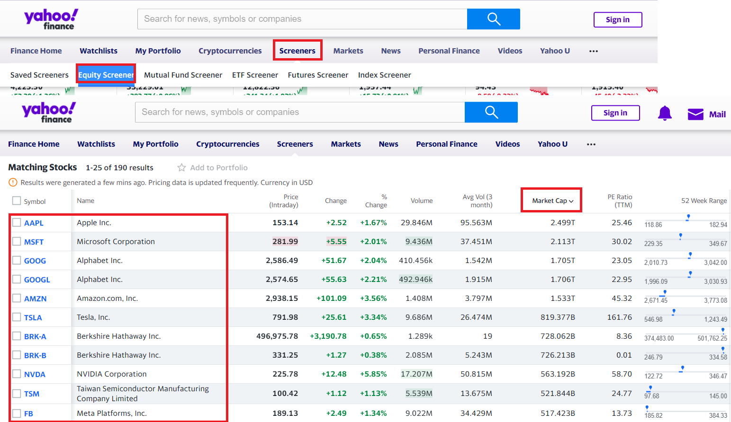
Task: Click the Mail text link
Action: click(717, 114)
